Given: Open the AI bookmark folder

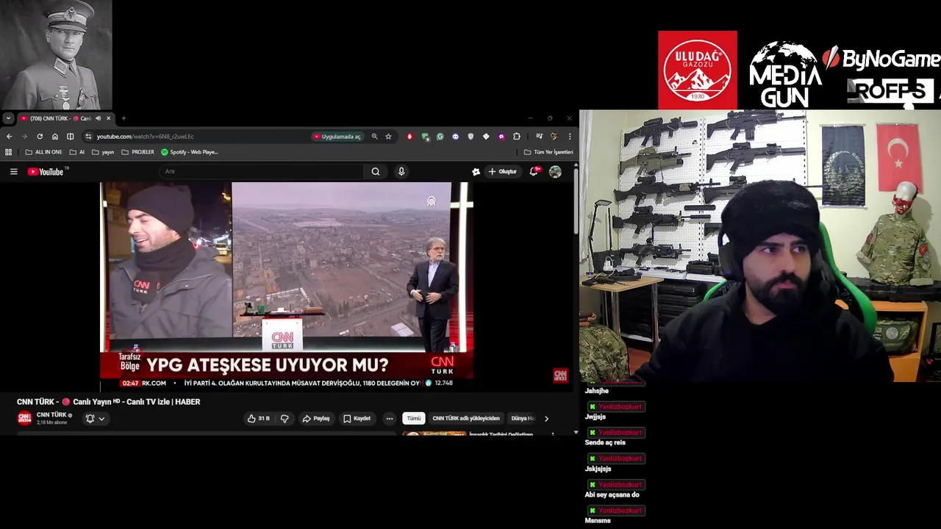Looking at the screenshot, I should (x=77, y=152).
